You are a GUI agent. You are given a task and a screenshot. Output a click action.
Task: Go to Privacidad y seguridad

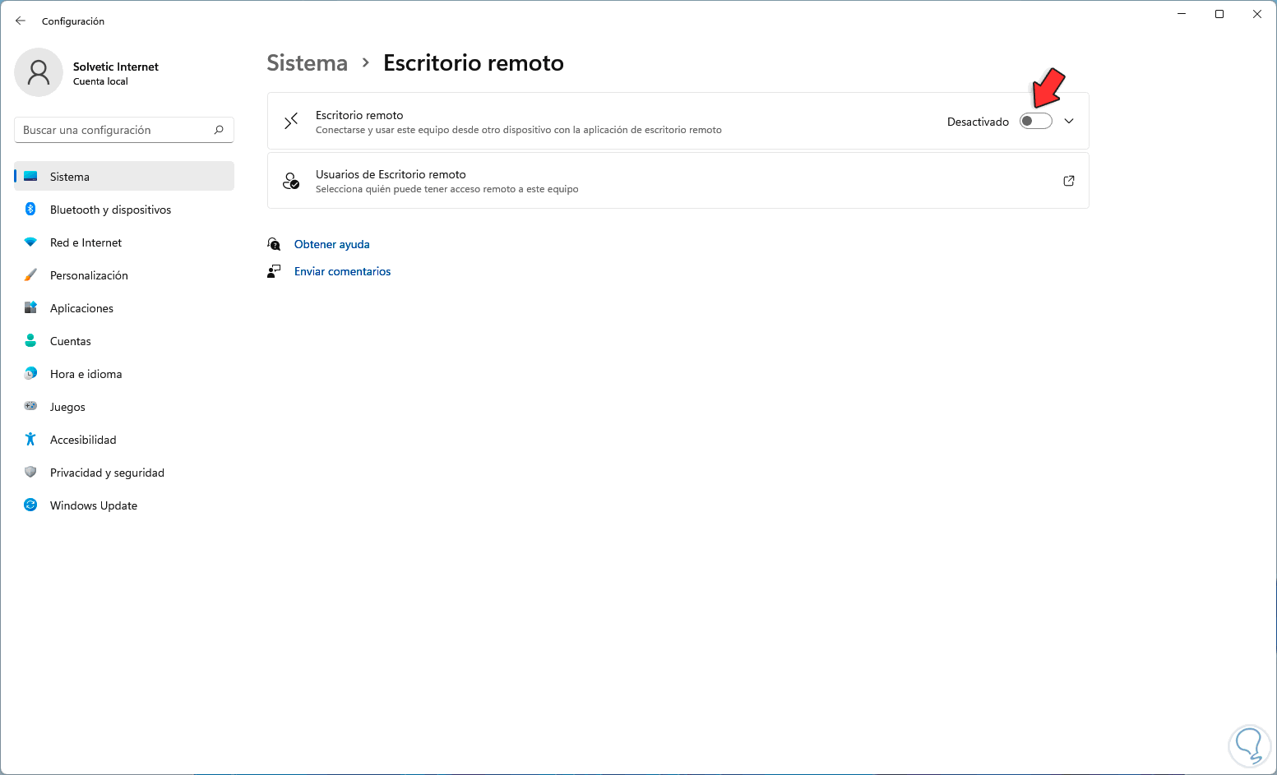coord(107,473)
